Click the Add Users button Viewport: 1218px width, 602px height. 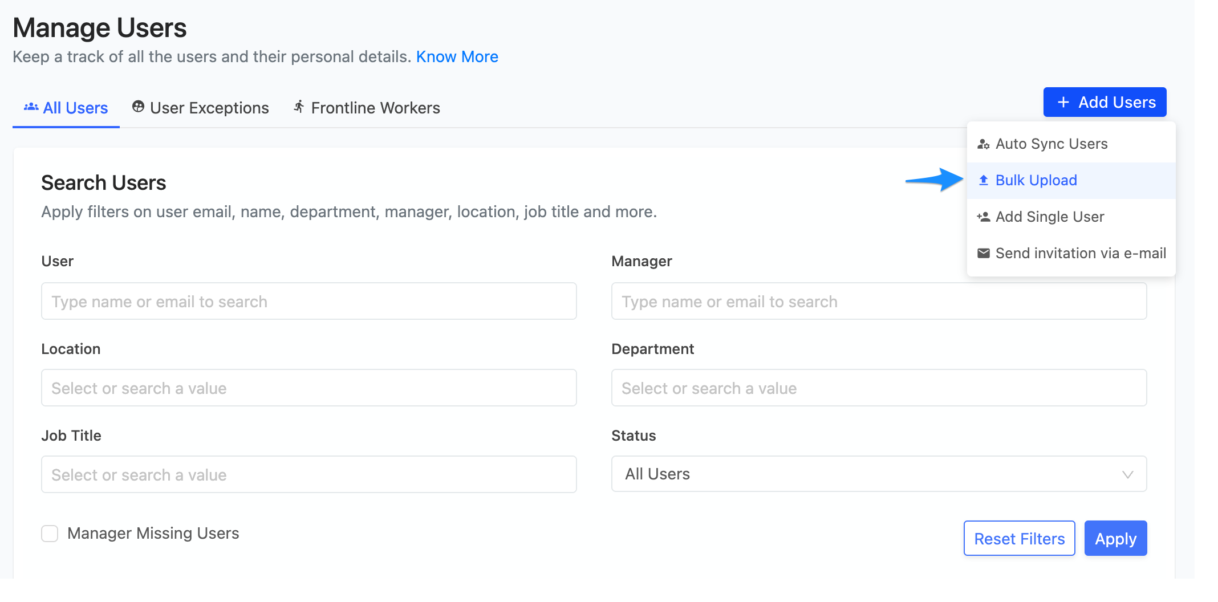click(x=1105, y=103)
